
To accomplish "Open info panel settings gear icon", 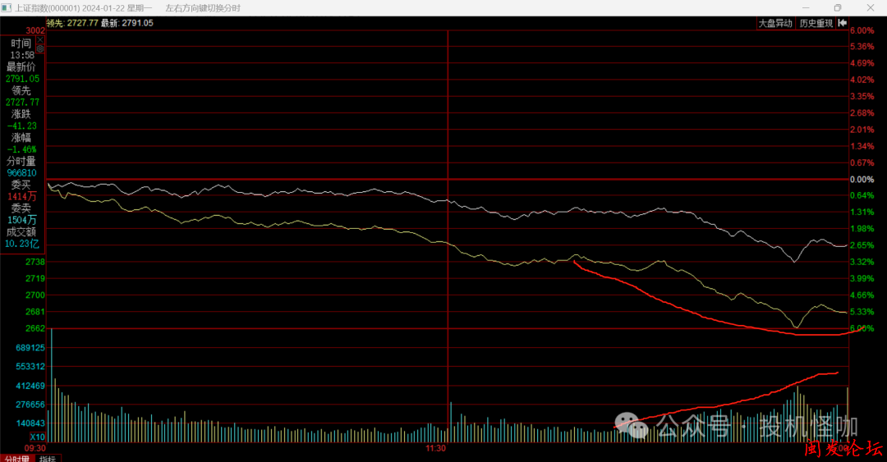I will pyautogui.click(x=40, y=49).
